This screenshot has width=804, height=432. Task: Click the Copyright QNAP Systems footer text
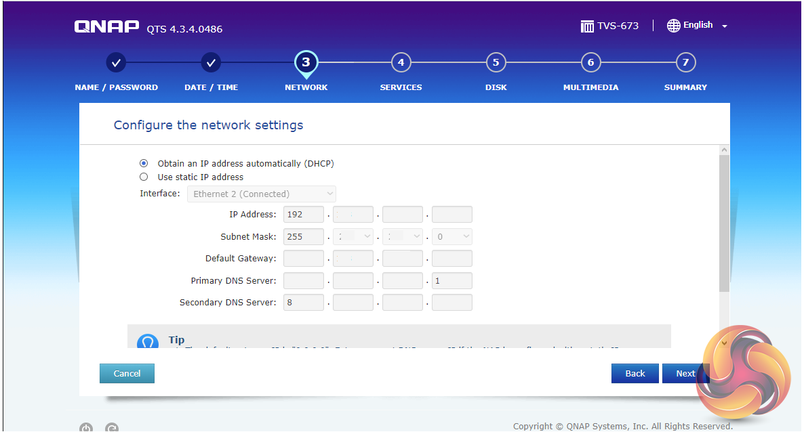point(623,427)
